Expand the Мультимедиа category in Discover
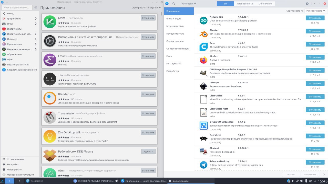The height and width of the screenshot is (184, 328). click(x=36, y=44)
